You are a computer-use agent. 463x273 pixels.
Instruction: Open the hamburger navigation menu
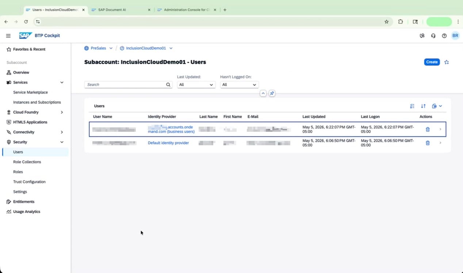[x=8, y=36]
